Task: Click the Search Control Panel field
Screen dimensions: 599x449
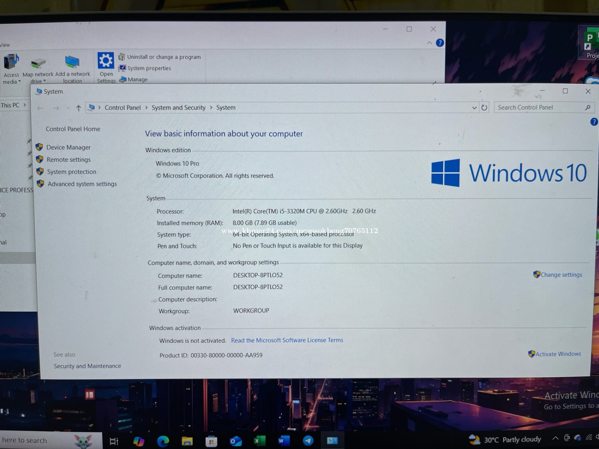Action: coord(539,107)
